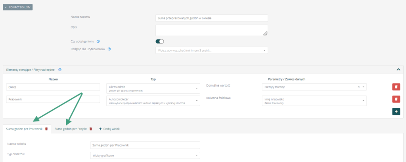406x162 pixels.
Task: Collapse the Elementy sterujące panel
Action: [x=398, y=70]
